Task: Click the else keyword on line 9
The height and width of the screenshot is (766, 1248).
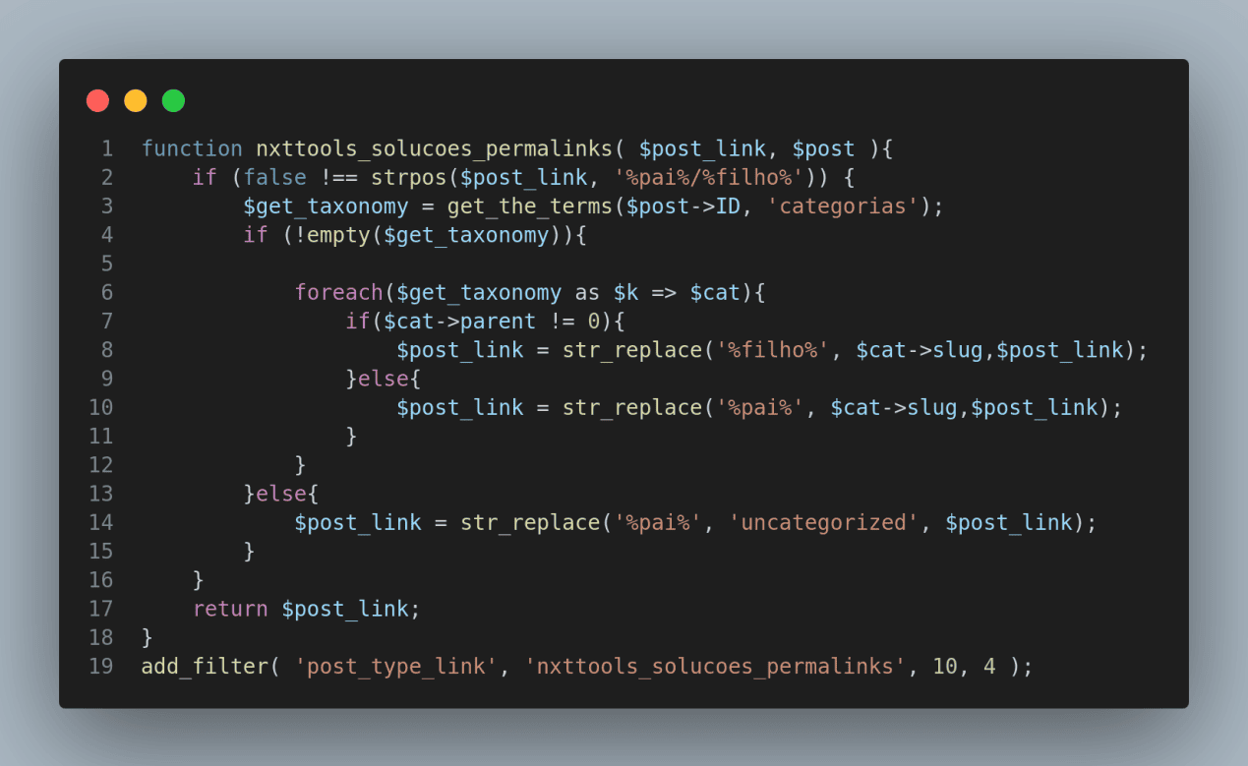Action: pyautogui.click(x=384, y=378)
